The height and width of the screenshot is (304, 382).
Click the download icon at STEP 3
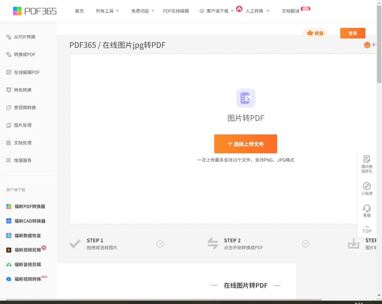click(353, 243)
